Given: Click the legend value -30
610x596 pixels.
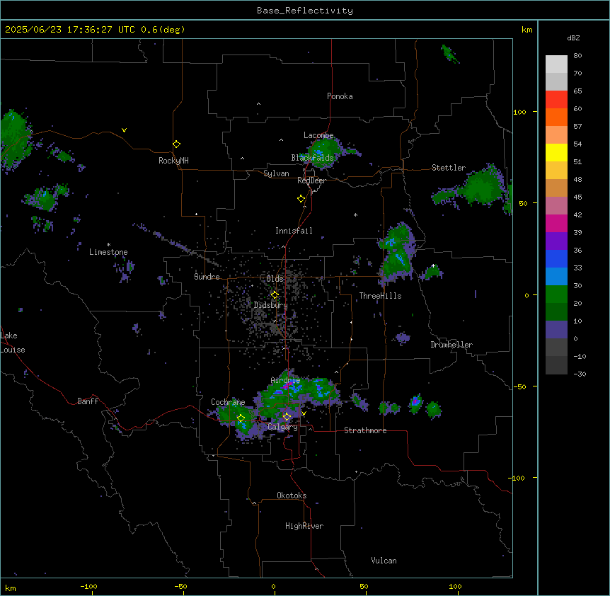Looking at the screenshot, I should pyautogui.click(x=580, y=374).
